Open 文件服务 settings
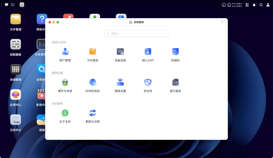 (93, 55)
